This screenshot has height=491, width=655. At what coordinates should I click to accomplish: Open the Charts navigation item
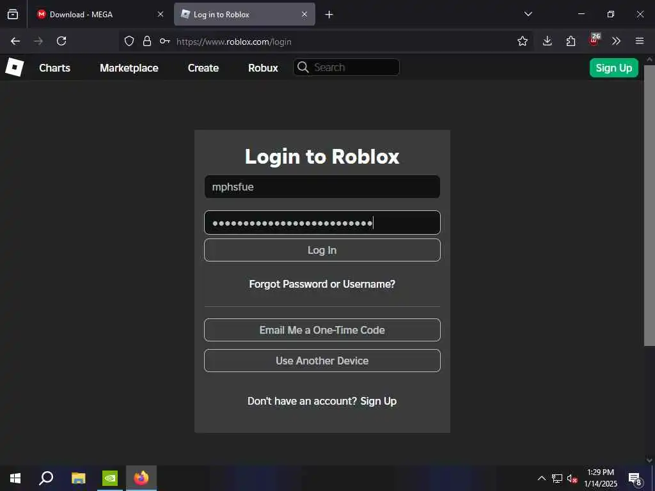click(55, 68)
